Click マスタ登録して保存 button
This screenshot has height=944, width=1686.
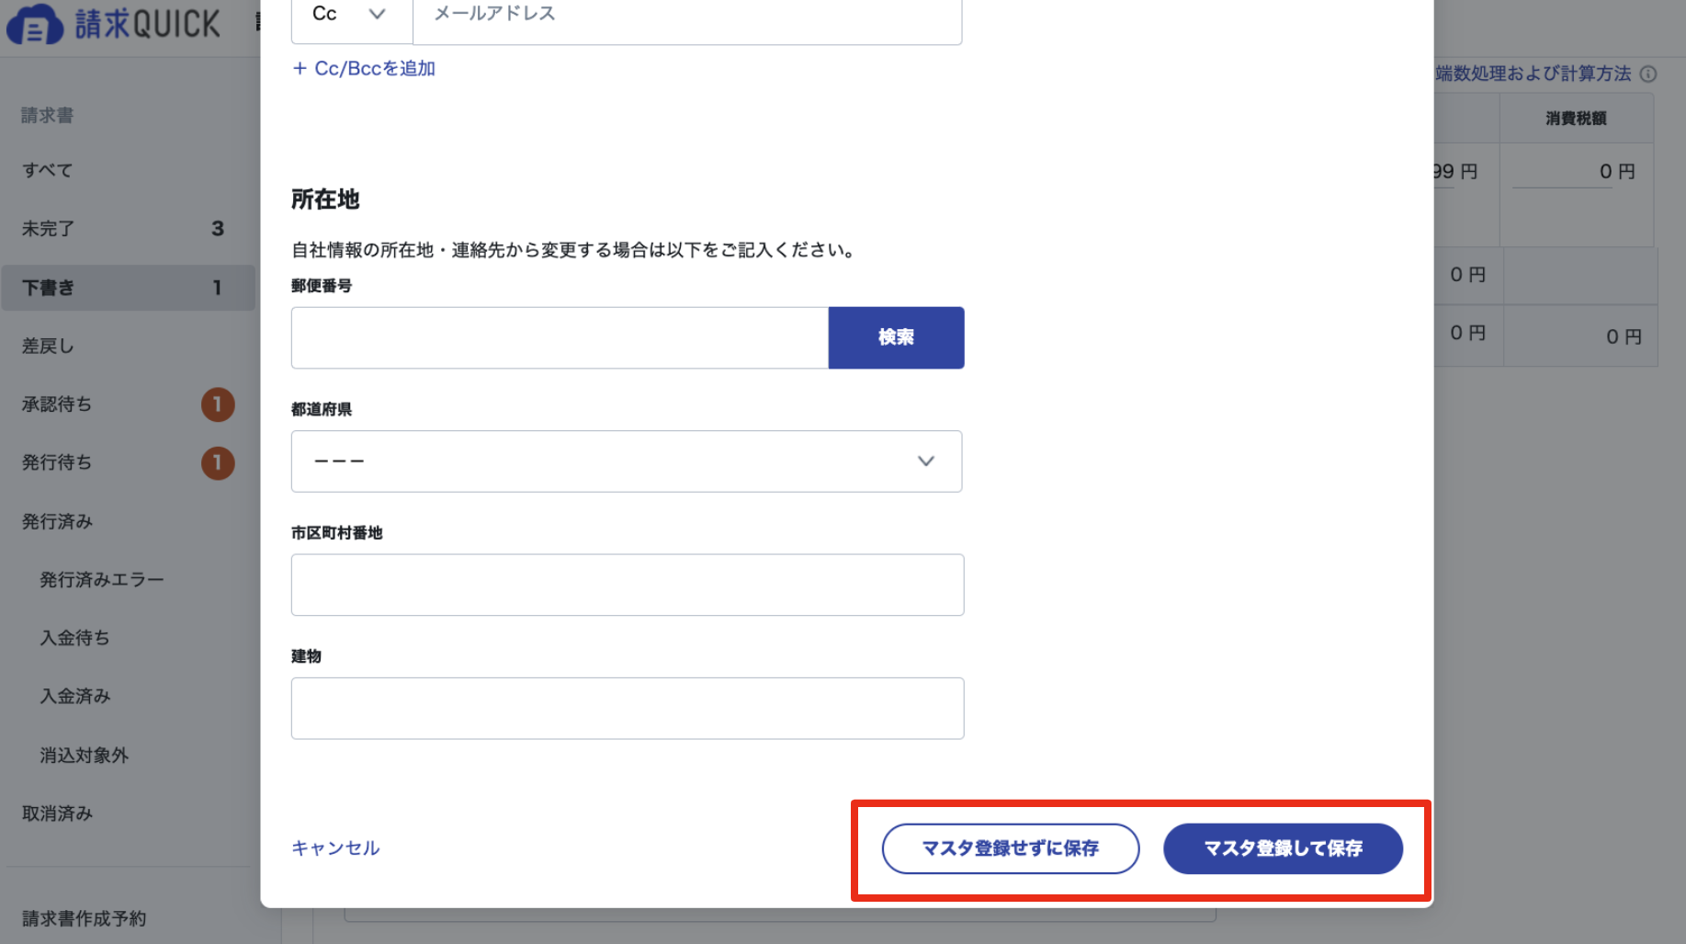(x=1283, y=848)
